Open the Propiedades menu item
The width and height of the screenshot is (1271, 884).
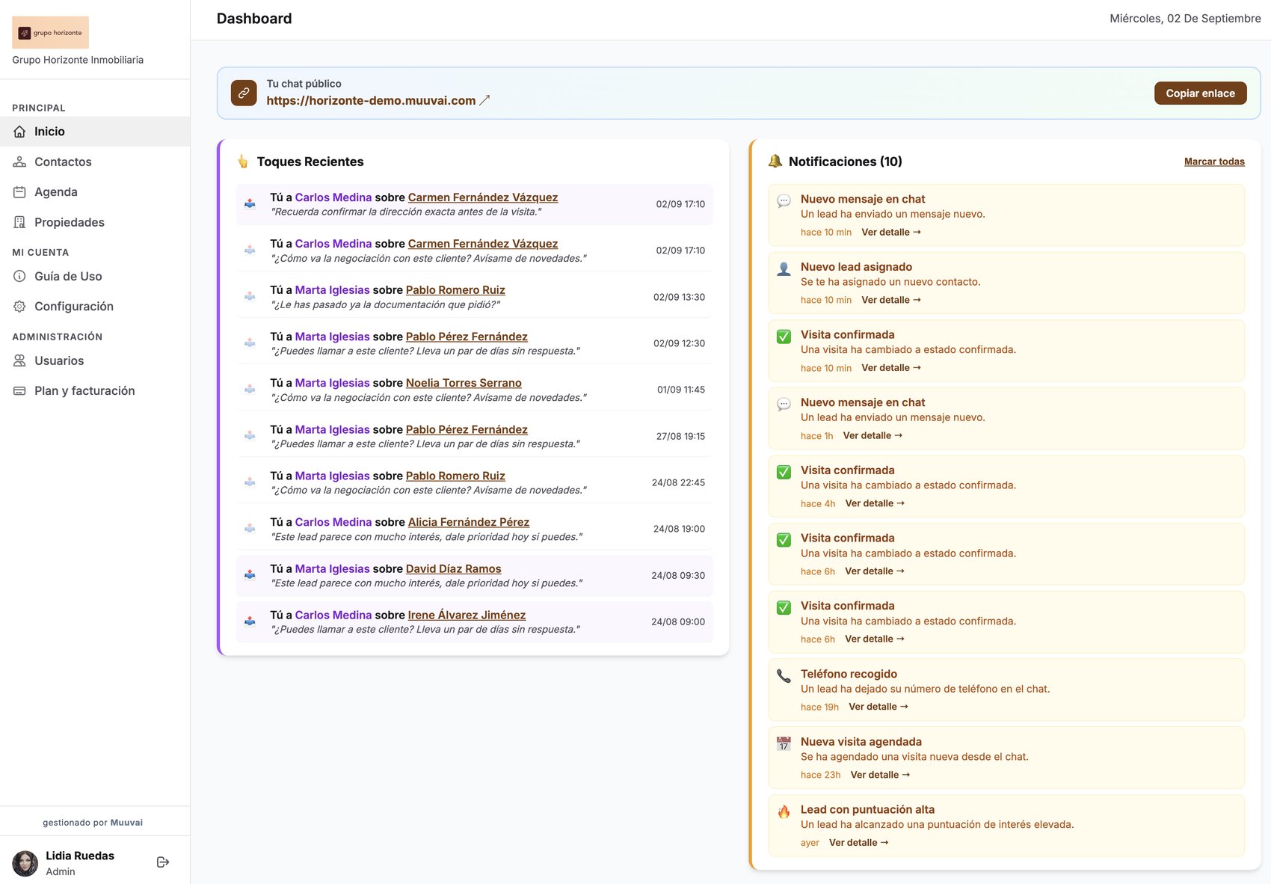point(95,222)
